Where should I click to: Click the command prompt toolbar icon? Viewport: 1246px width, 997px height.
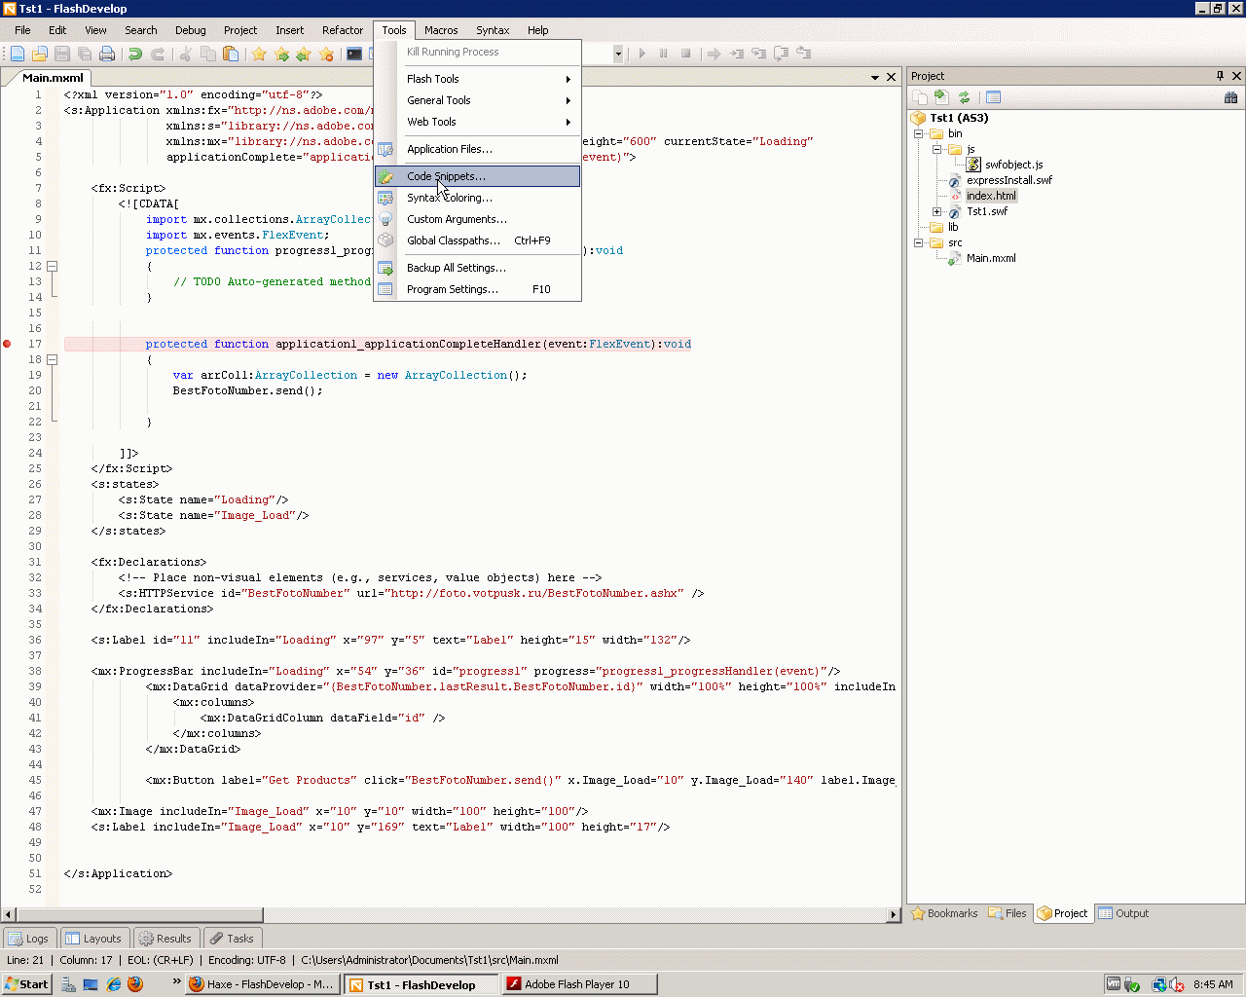pyautogui.click(x=354, y=55)
